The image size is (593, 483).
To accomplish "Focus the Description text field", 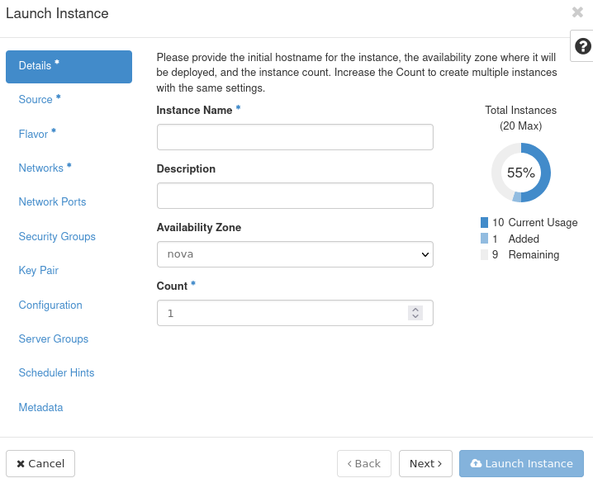I will coord(295,196).
